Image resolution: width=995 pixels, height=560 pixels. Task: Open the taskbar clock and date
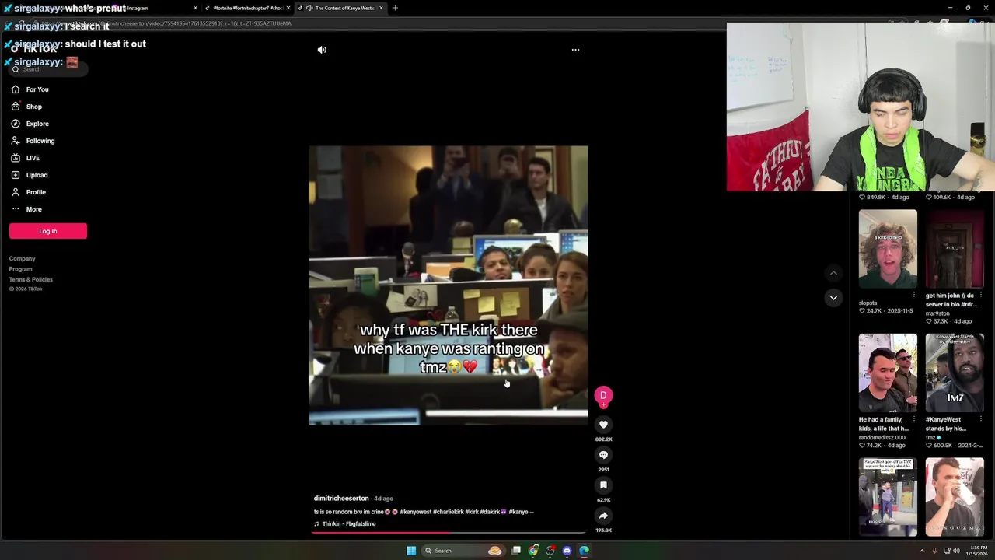(978, 551)
